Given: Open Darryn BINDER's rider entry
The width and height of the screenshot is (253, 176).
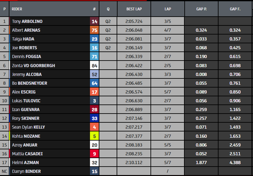Looking at the screenshot, I should tap(26, 171).
